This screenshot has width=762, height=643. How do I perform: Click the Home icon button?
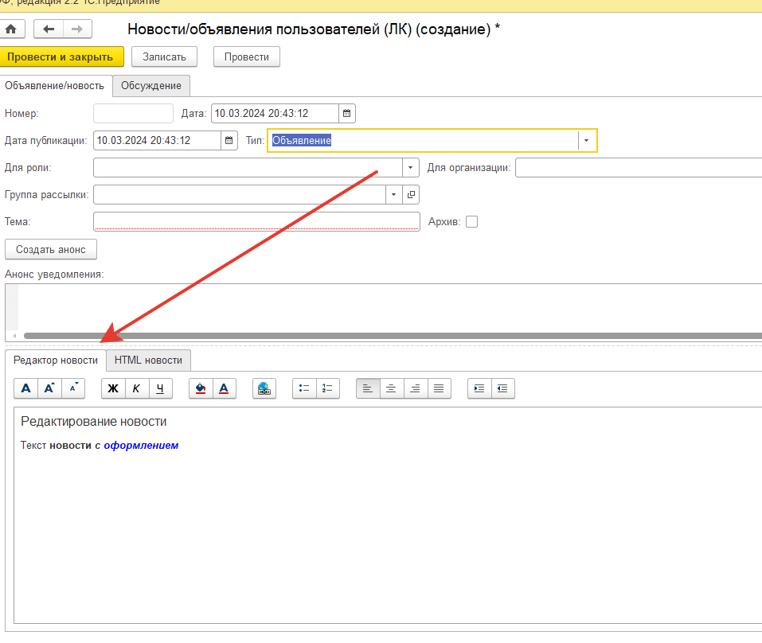coord(11,29)
